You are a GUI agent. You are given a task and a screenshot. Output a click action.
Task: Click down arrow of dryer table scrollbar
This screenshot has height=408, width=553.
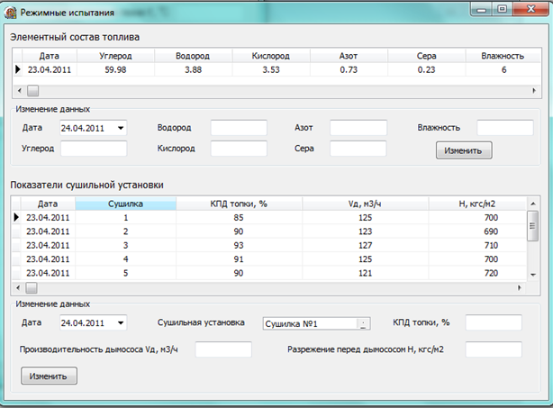click(x=533, y=275)
